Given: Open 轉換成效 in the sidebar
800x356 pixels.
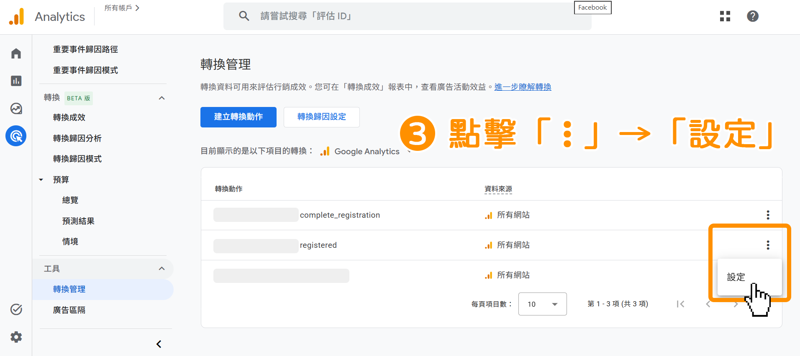Looking at the screenshot, I should click(x=69, y=117).
